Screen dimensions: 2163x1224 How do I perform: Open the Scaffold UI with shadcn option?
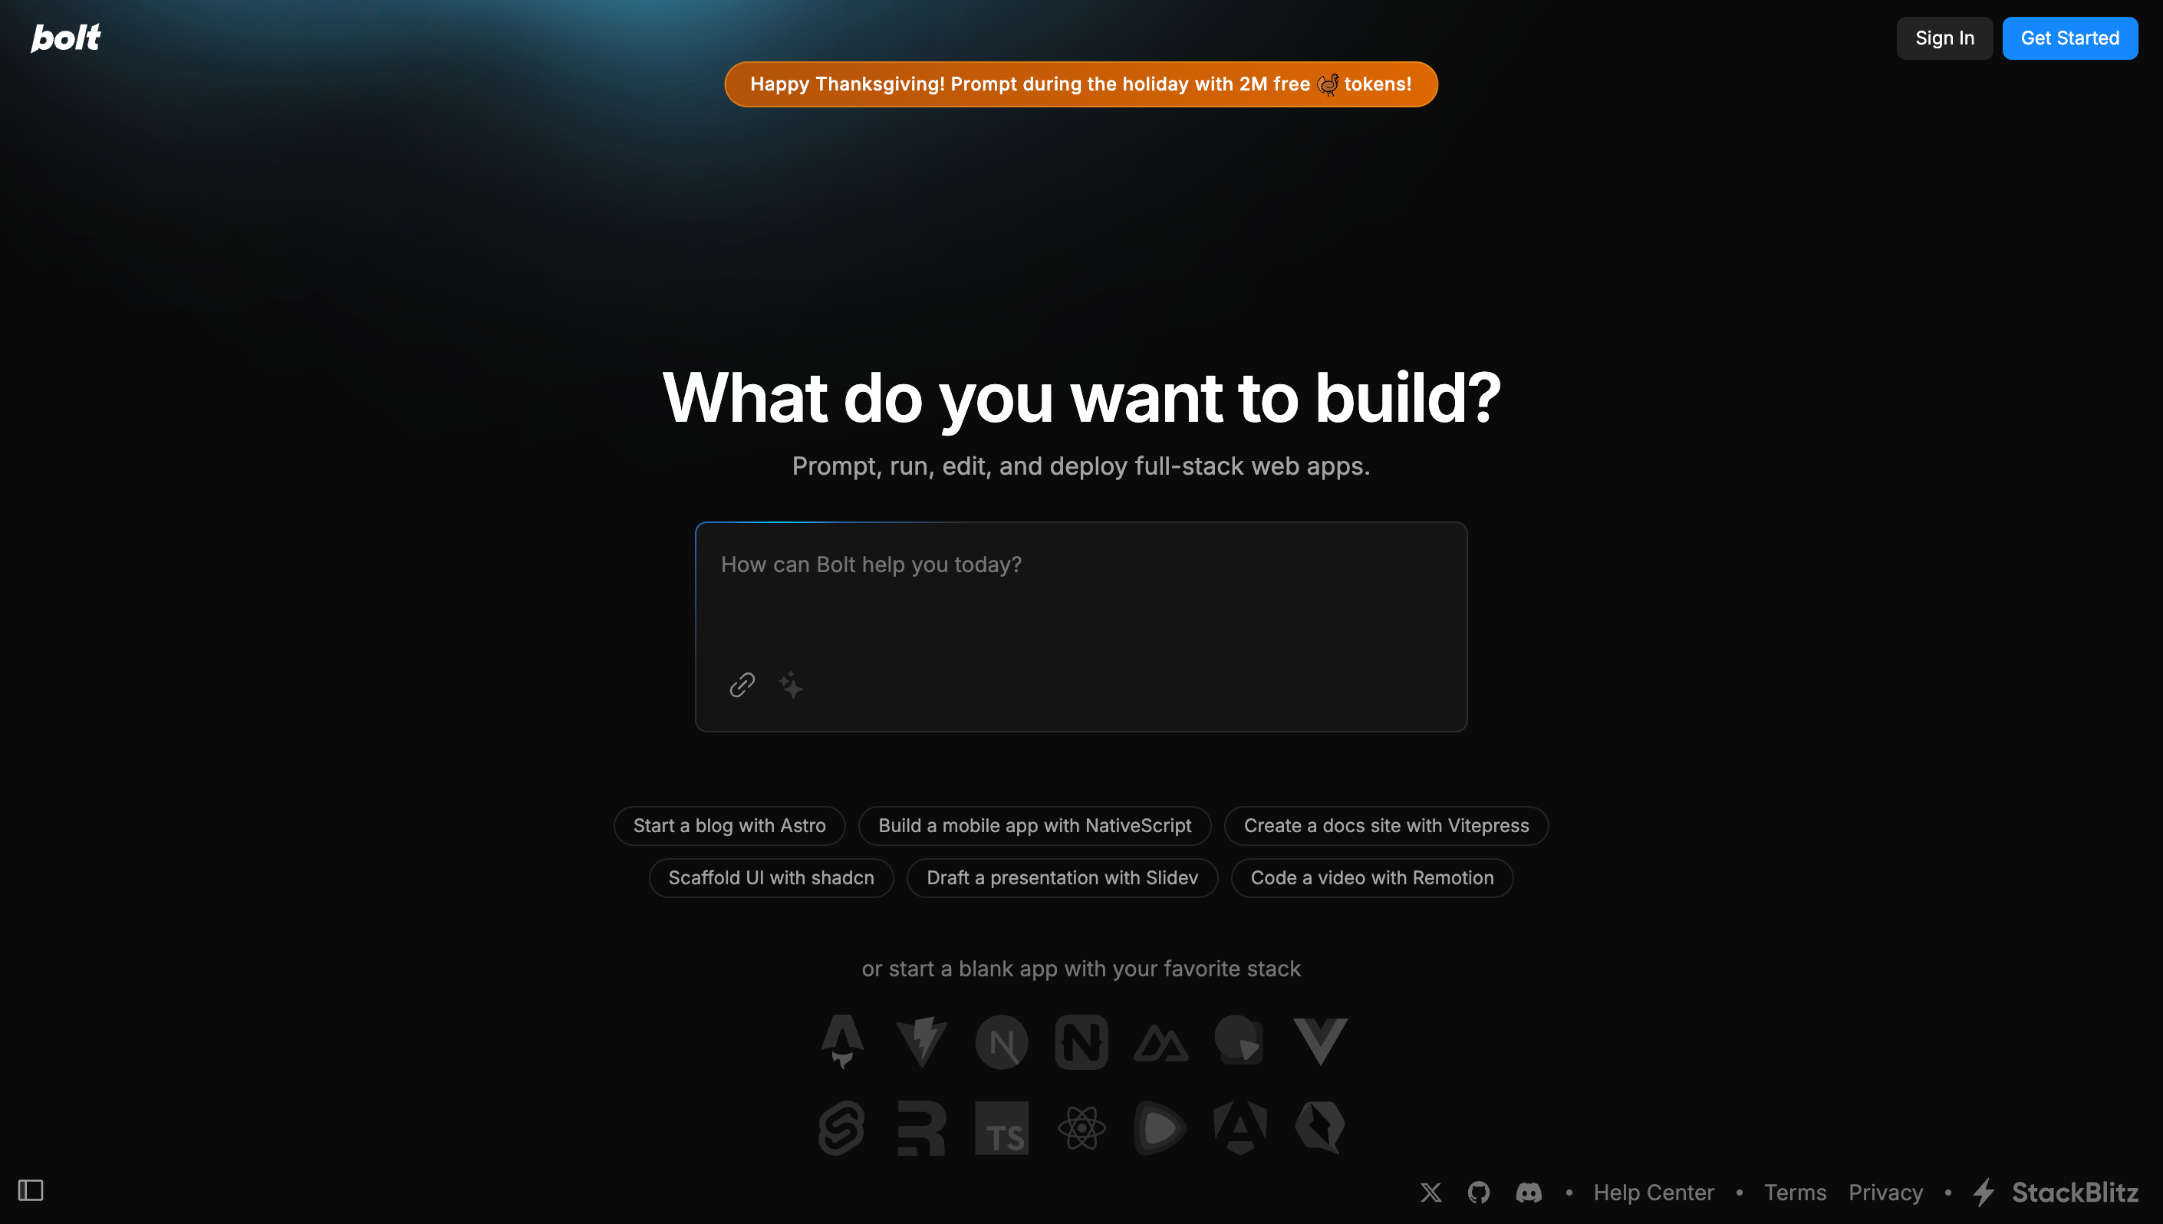[771, 878]
